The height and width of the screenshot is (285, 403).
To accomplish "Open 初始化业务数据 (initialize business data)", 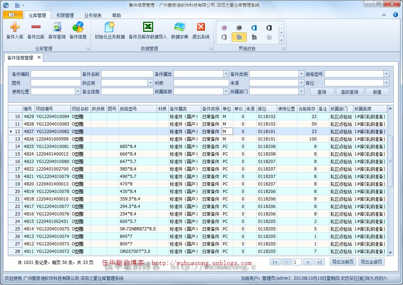I will [x=109, y=30].
